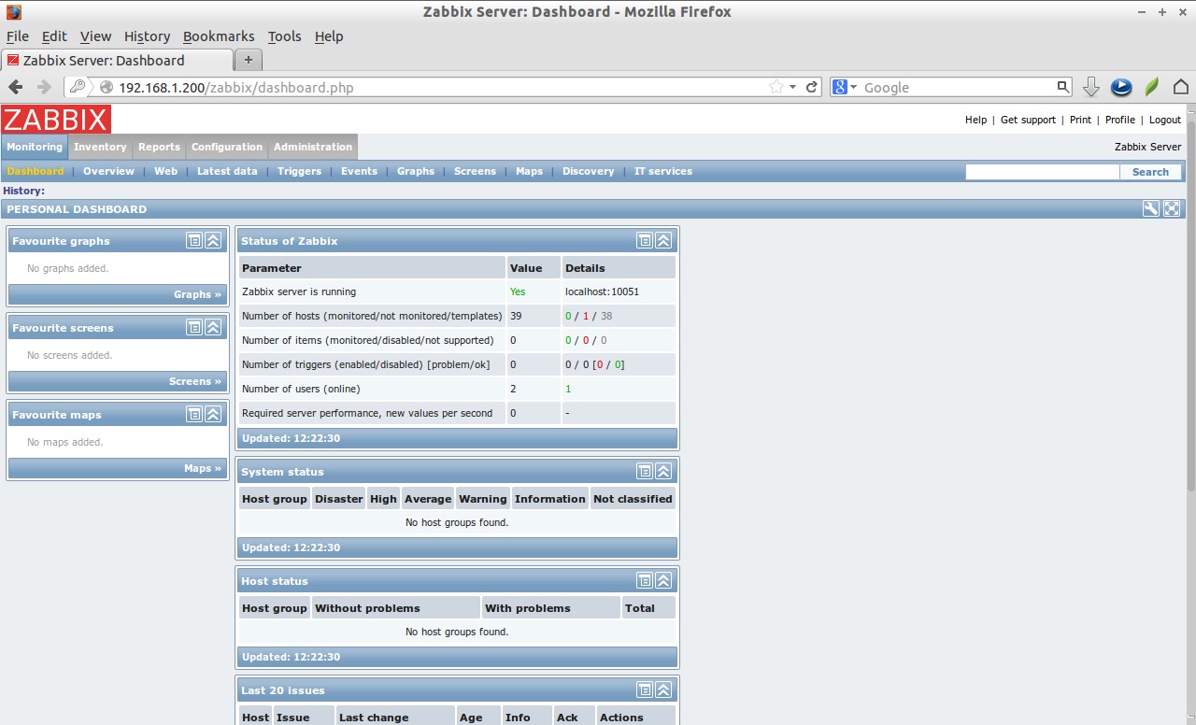The image size is (1196, 725).
Task: Open the Triggers submenu link
Action: click(299, 171)
